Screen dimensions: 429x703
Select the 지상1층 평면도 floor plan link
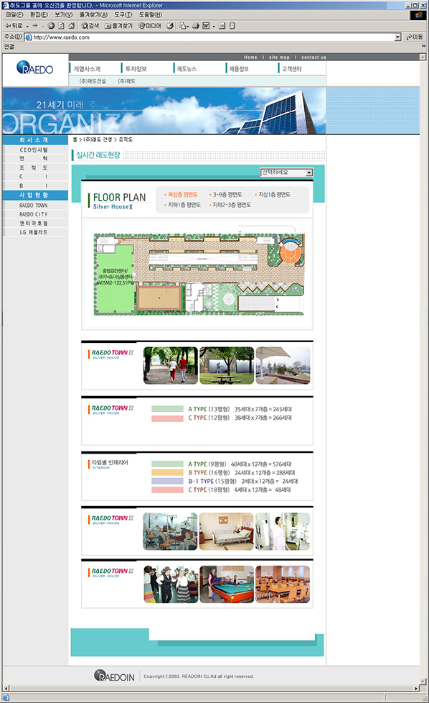pos(274,195)
